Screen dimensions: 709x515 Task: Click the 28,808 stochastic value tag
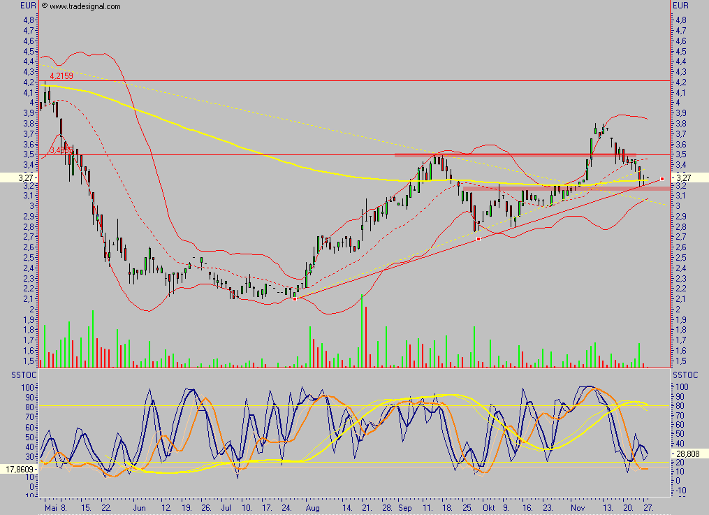coord(687,453)
